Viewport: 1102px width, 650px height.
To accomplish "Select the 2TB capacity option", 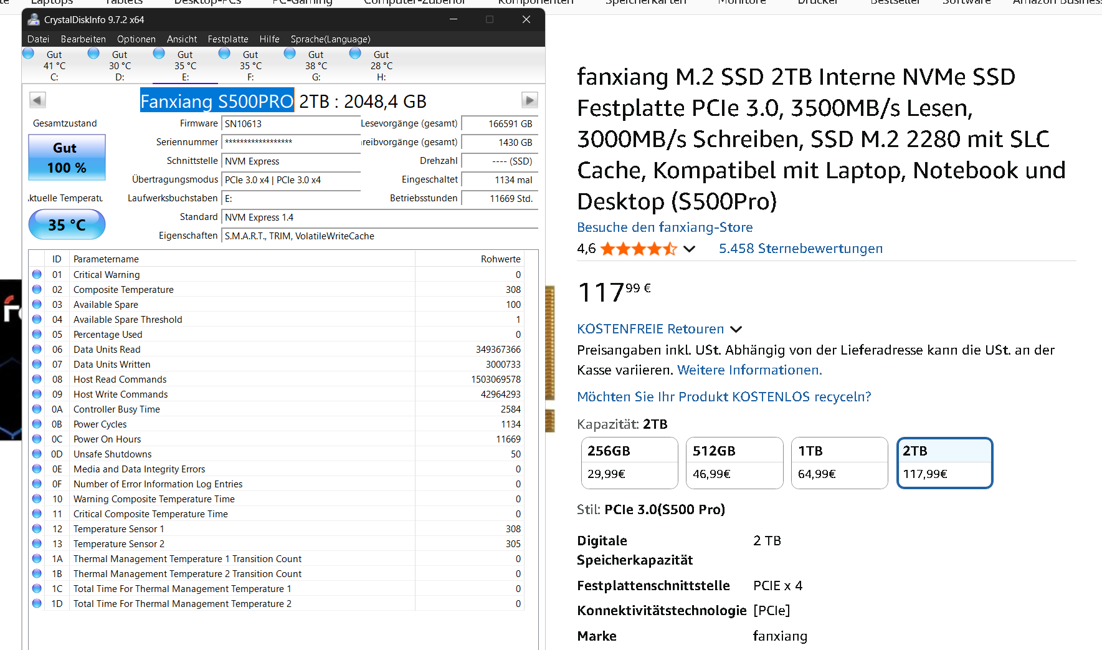I will coord(944,463).
